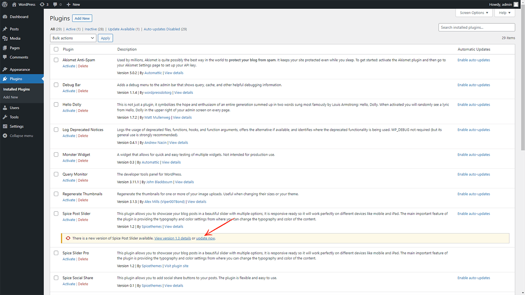Screen dimensions: 525x295
Task: Expand the Help panel
Action: pyautogui.click(x=504, y=13)
